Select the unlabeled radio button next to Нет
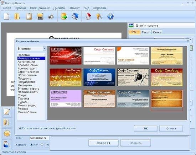This screenshot has height=155, width=196. tap(42, 145)
